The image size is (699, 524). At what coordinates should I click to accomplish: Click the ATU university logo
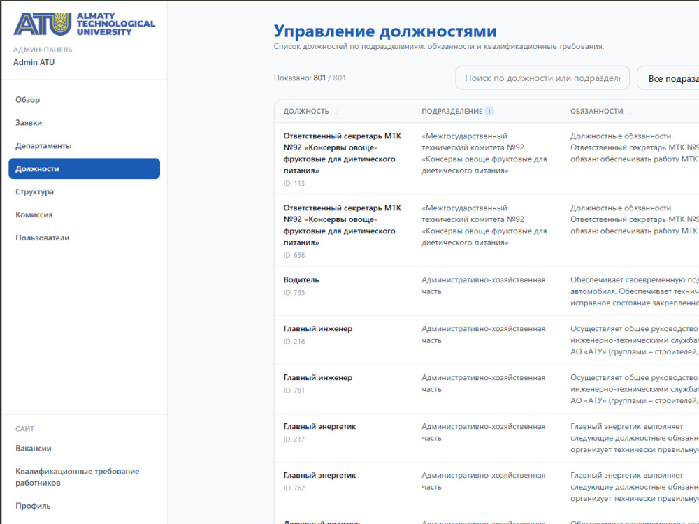pos(85,24)
